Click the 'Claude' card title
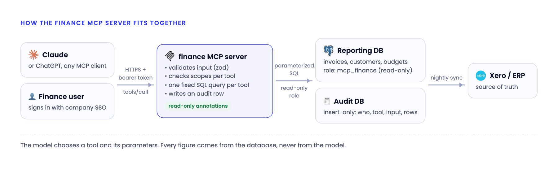Screen dimensions: 558x169 click(x=55, y=55)
